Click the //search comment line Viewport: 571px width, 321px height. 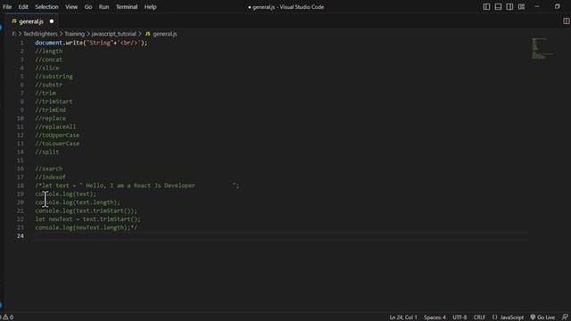[49, 169]
